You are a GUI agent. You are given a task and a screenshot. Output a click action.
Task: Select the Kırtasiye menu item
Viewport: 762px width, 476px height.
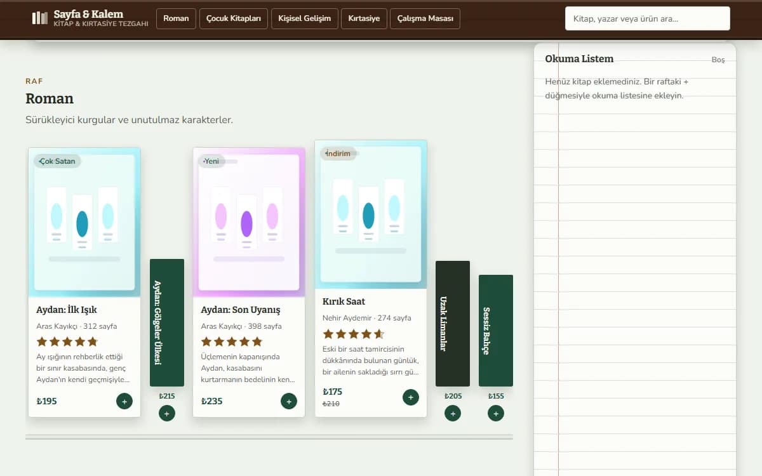(x=364, y=18)
